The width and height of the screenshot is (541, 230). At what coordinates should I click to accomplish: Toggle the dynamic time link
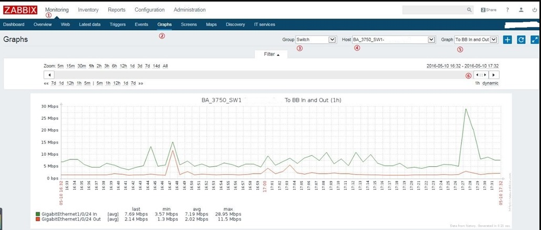490,83
